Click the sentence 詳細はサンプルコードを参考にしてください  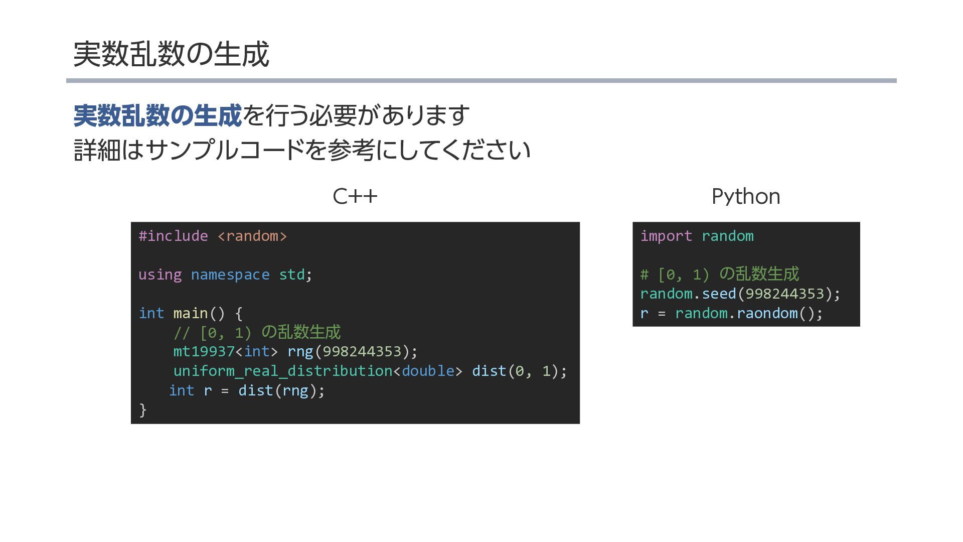301,150
